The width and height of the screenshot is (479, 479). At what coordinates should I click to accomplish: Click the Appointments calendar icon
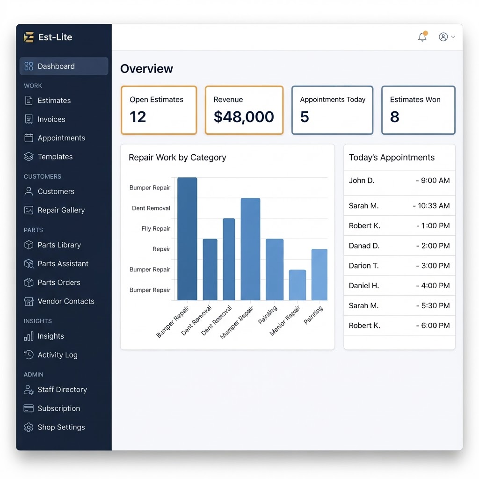click(29, 138)
